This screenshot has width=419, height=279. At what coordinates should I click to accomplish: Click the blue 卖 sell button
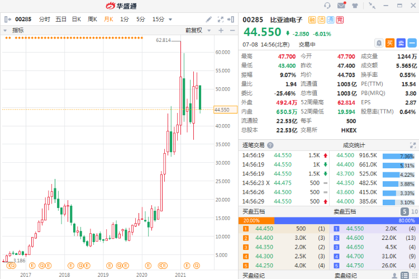tap(401, 43)
